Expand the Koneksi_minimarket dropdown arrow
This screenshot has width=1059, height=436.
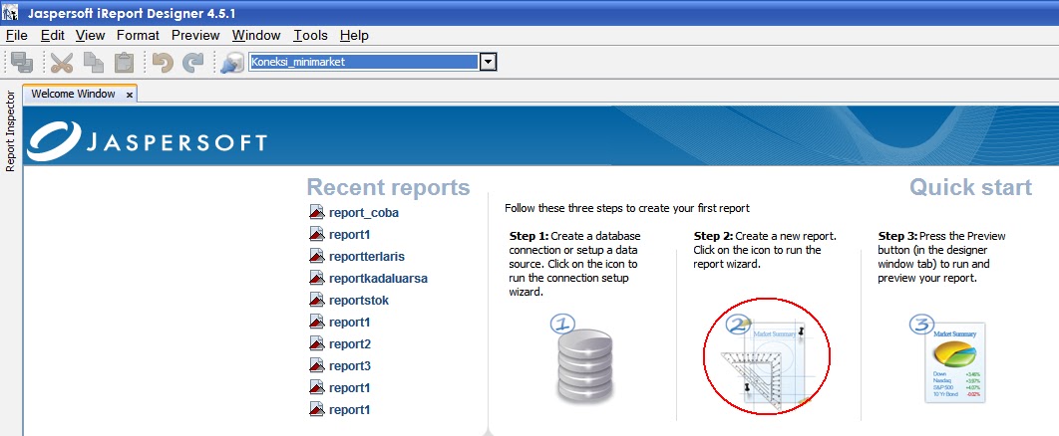pyautogui.click(x=489, y=63)
